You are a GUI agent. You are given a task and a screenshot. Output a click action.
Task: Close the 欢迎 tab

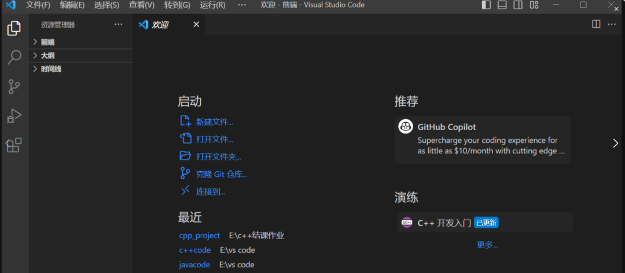(196, 25)
